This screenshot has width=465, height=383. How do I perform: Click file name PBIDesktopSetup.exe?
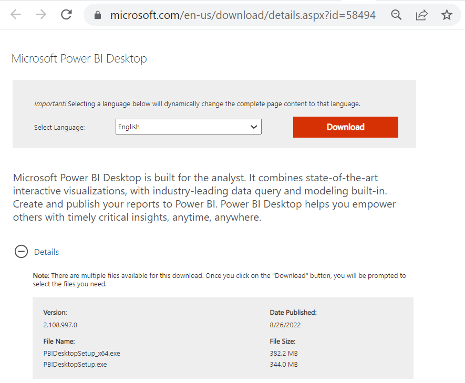click(75, 364)
